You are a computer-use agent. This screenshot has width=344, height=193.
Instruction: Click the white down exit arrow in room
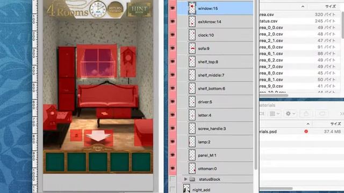click(98, 136)
